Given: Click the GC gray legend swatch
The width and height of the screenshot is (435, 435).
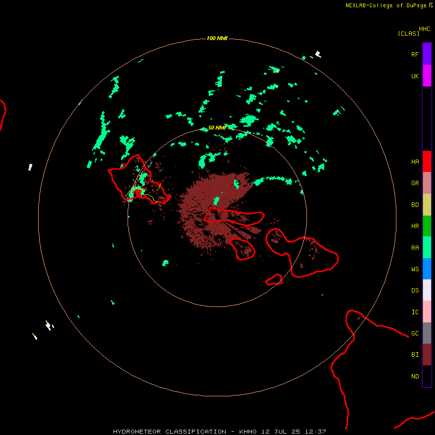Looking at the screenshot, I should tap(427, 333).
